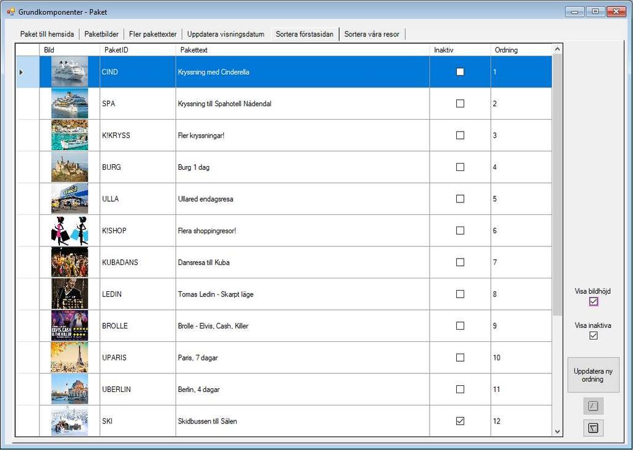Click the scrollbar down arrow of the grid
633x450 pixels.
557,431
